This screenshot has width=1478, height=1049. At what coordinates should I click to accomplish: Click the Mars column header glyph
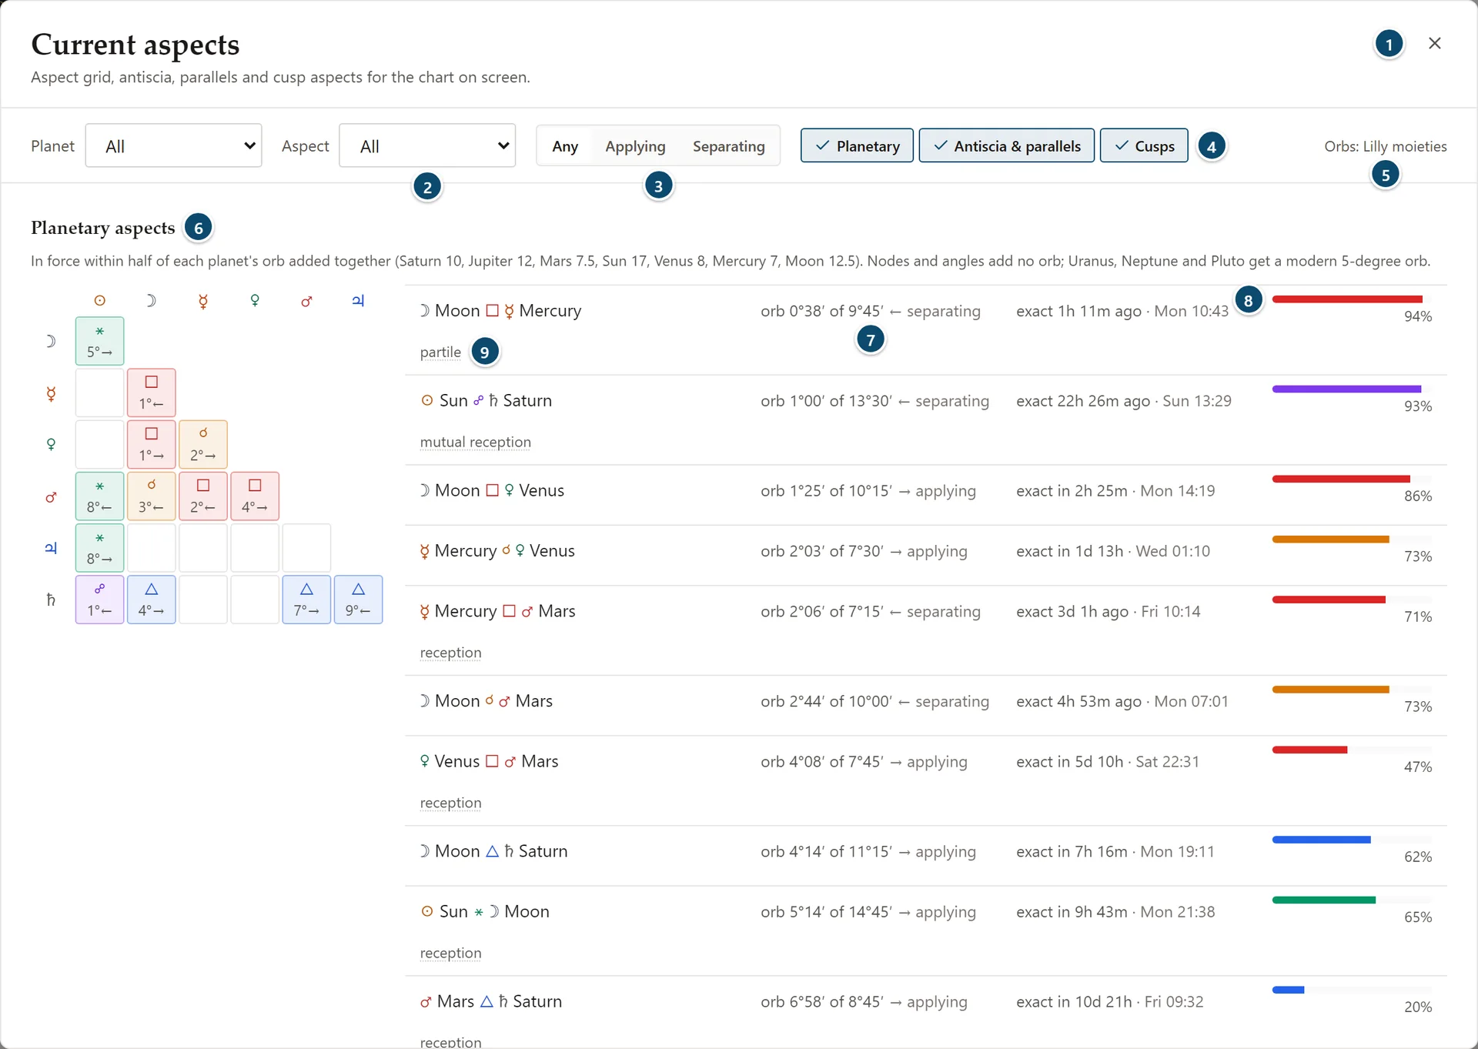tap(306, 301)
